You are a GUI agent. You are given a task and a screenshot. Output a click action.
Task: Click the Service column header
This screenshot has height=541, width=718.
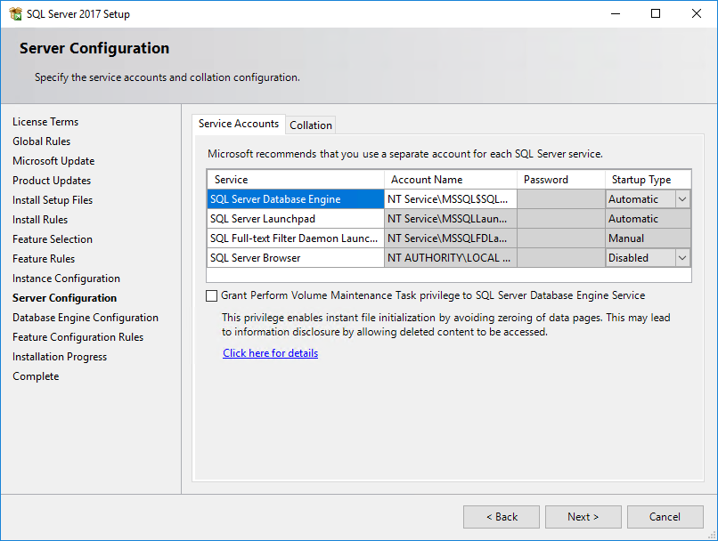pyautogui.click(x=296, y=180)
